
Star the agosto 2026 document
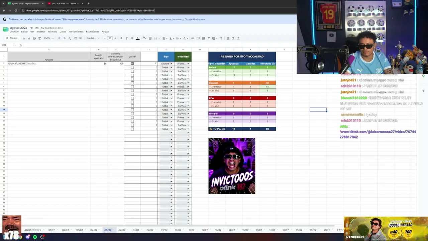31,28
